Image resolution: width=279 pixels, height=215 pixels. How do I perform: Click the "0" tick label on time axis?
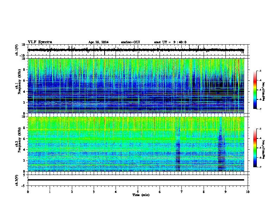point(28,192)
